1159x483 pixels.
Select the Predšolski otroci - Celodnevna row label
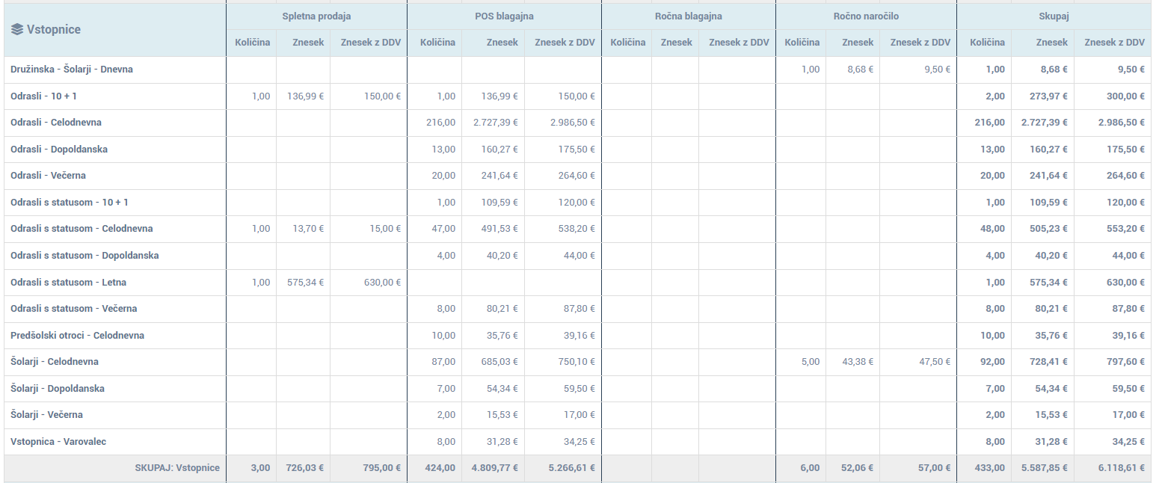tap(77, 336)
